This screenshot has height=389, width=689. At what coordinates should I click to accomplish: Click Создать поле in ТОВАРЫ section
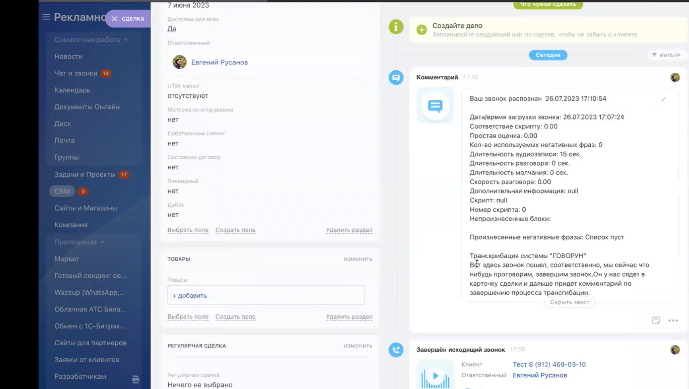(x=236, y=317)
